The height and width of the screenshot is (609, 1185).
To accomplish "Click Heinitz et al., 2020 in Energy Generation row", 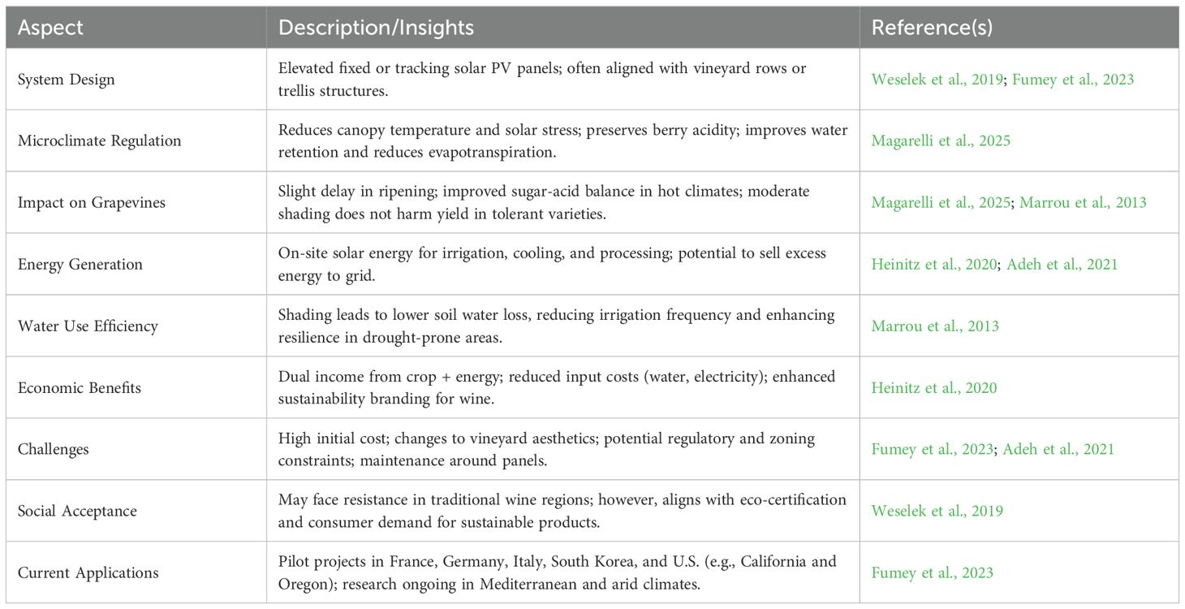I will 934,264.
